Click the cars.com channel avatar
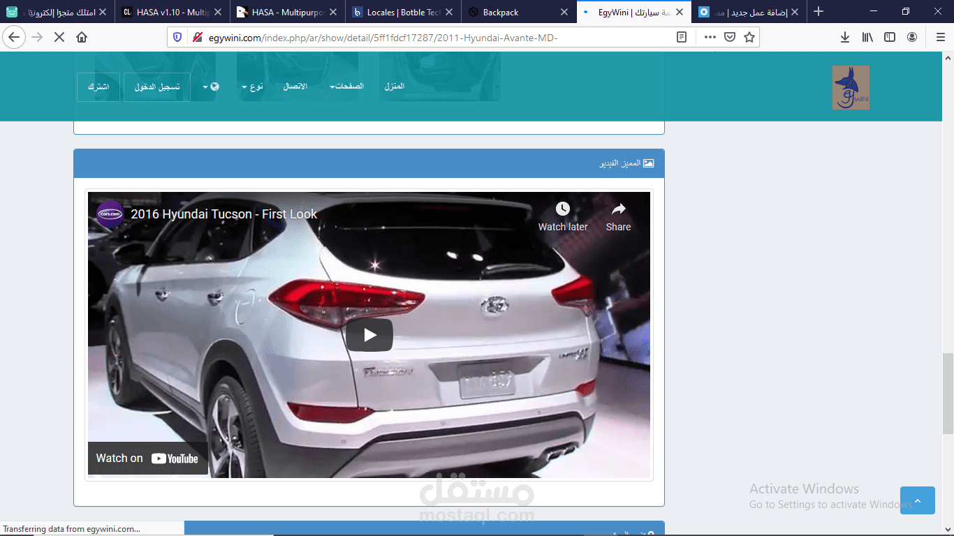The height and width of the screenshot is (536, 954). (x=110, y=214)
